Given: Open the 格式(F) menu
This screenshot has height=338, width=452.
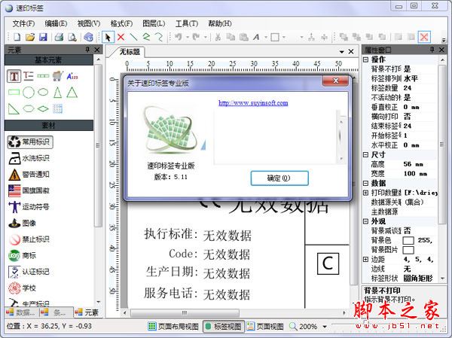Looking at the screenshot, I should pos(121,23).
